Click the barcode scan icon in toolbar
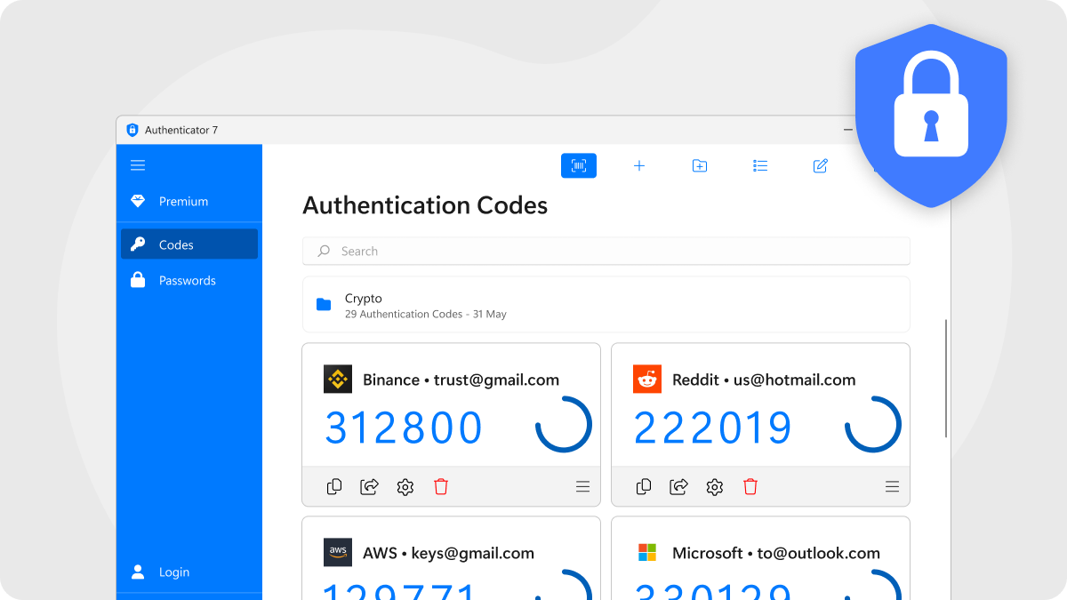The width and height of the screenshot is (1067, 600). (x=578, y=166)
